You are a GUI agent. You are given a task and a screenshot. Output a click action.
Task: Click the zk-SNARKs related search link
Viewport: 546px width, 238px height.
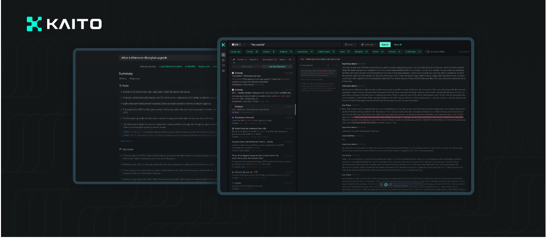click(190, 66)
